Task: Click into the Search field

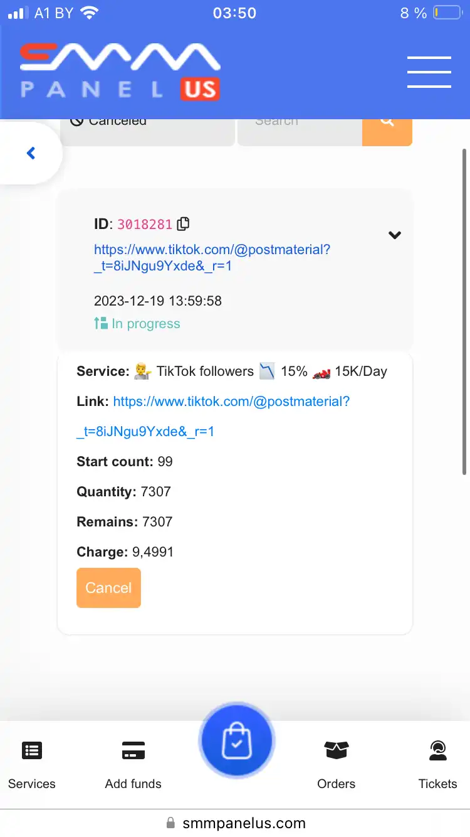Action: pos(300,130)
